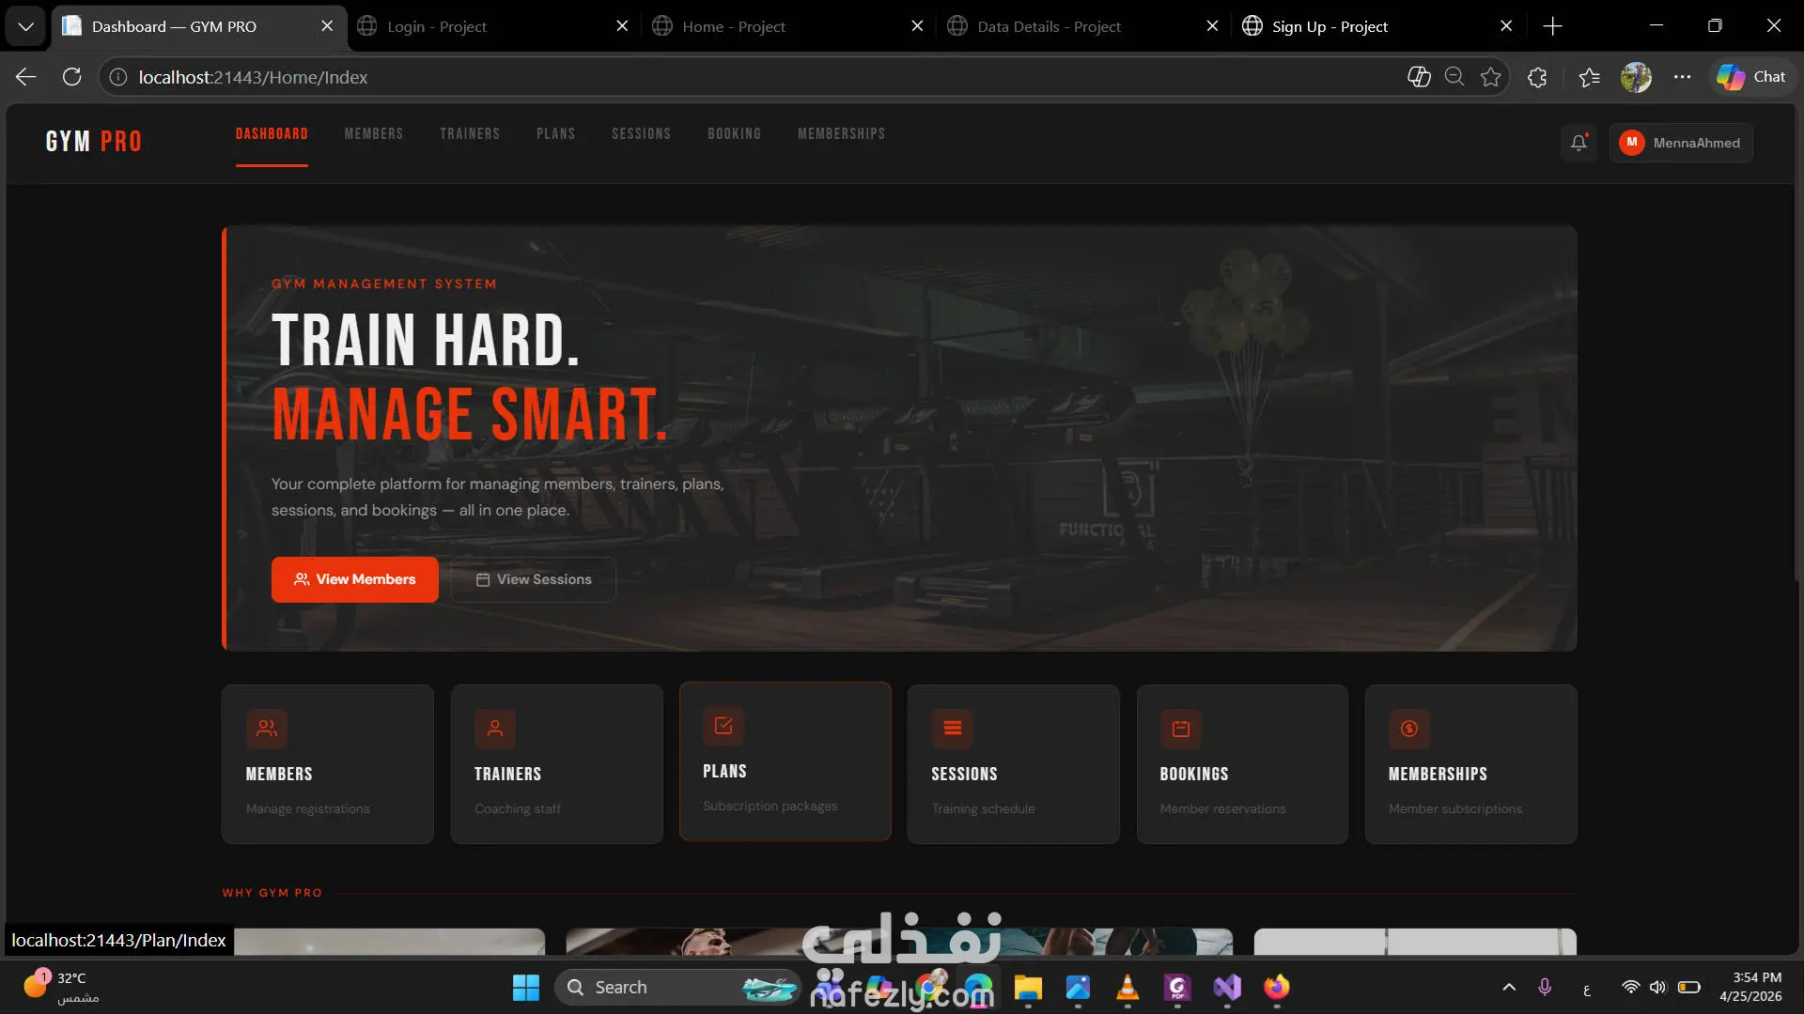Open the MennaAhmed user menu

click(x=1681, y=143)
